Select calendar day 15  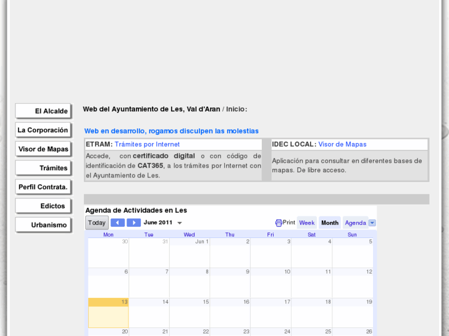(190, 313)
